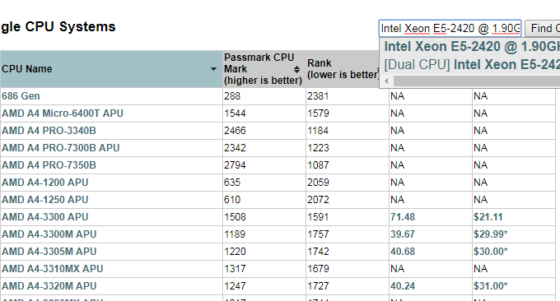Open AMD A4-3300 APU link
Screen dimensions: 560x301
45,217
